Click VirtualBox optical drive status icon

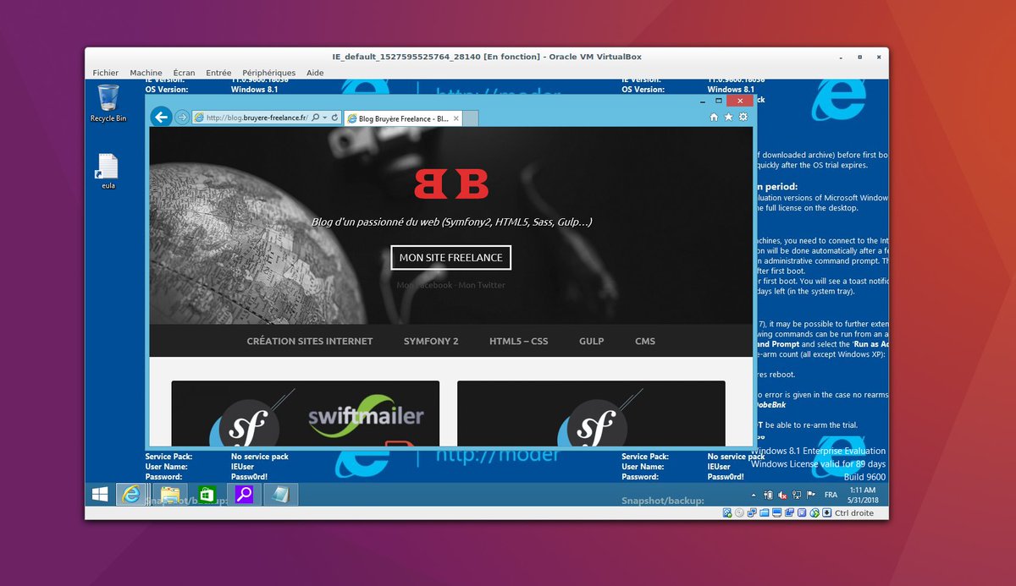740,512
